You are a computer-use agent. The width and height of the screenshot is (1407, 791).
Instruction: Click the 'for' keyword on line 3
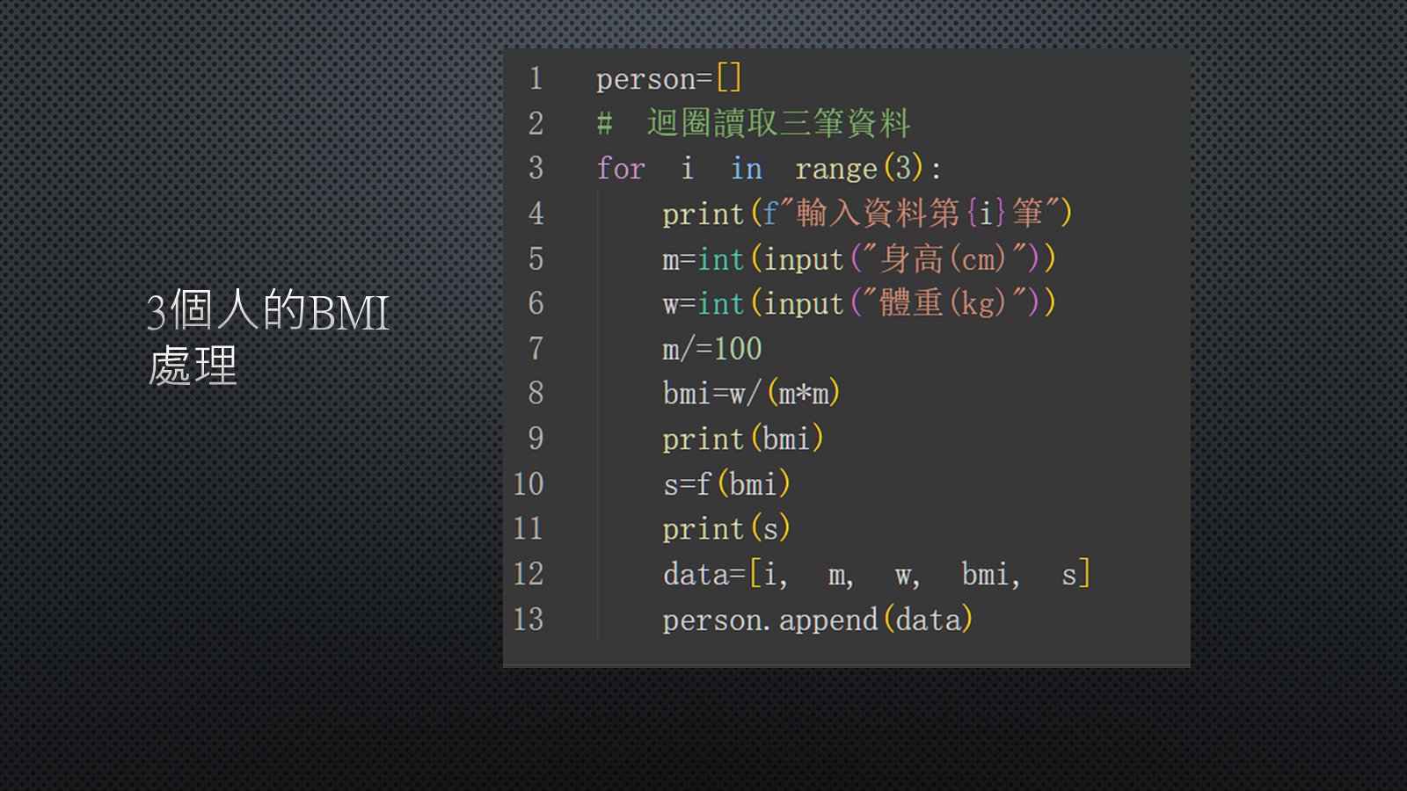(621, 169)
